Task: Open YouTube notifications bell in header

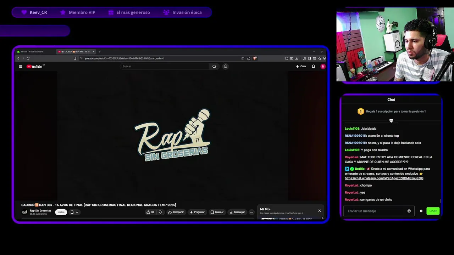Action: 313,67
